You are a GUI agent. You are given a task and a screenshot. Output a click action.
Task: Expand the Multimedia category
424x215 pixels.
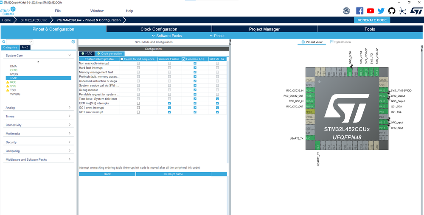coord(70,134)
